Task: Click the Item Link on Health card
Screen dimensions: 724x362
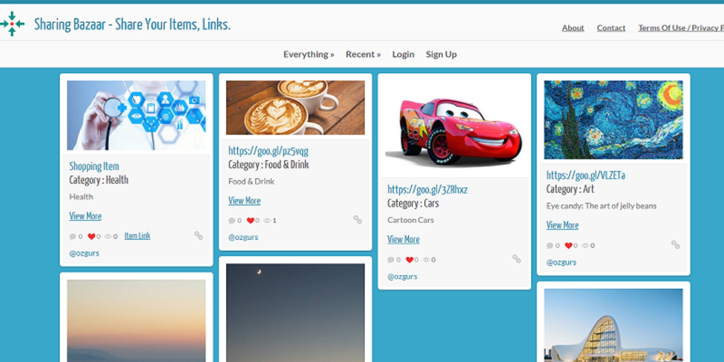Action: pos(137,236)
